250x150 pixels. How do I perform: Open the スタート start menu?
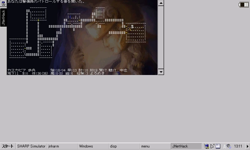tap(7, 146)
